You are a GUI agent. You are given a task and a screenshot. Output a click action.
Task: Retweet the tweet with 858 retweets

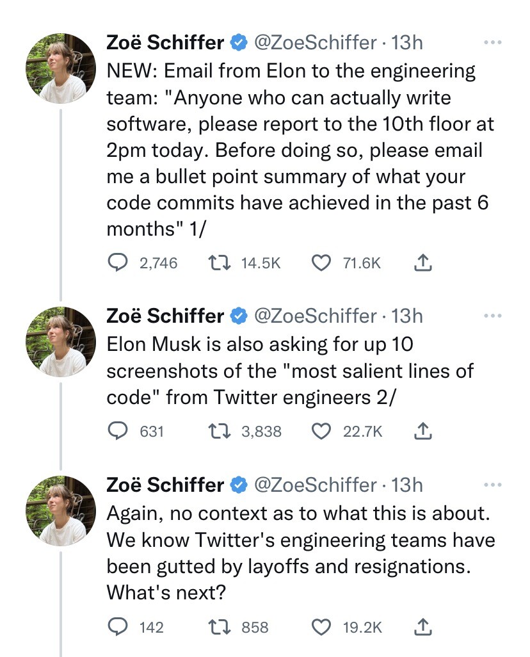click(x=218, y=627)
